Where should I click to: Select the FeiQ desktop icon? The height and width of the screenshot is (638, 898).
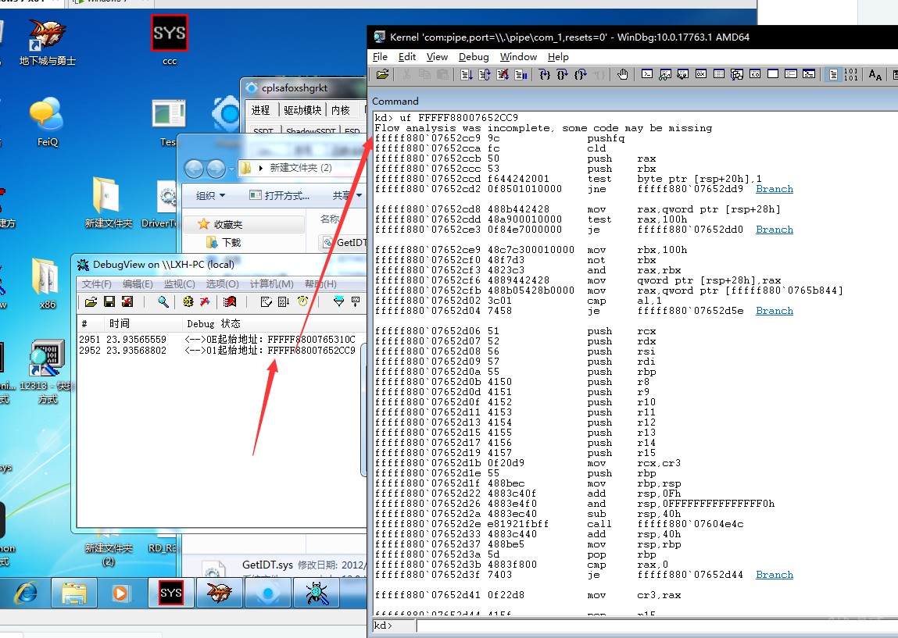point(48,122)
